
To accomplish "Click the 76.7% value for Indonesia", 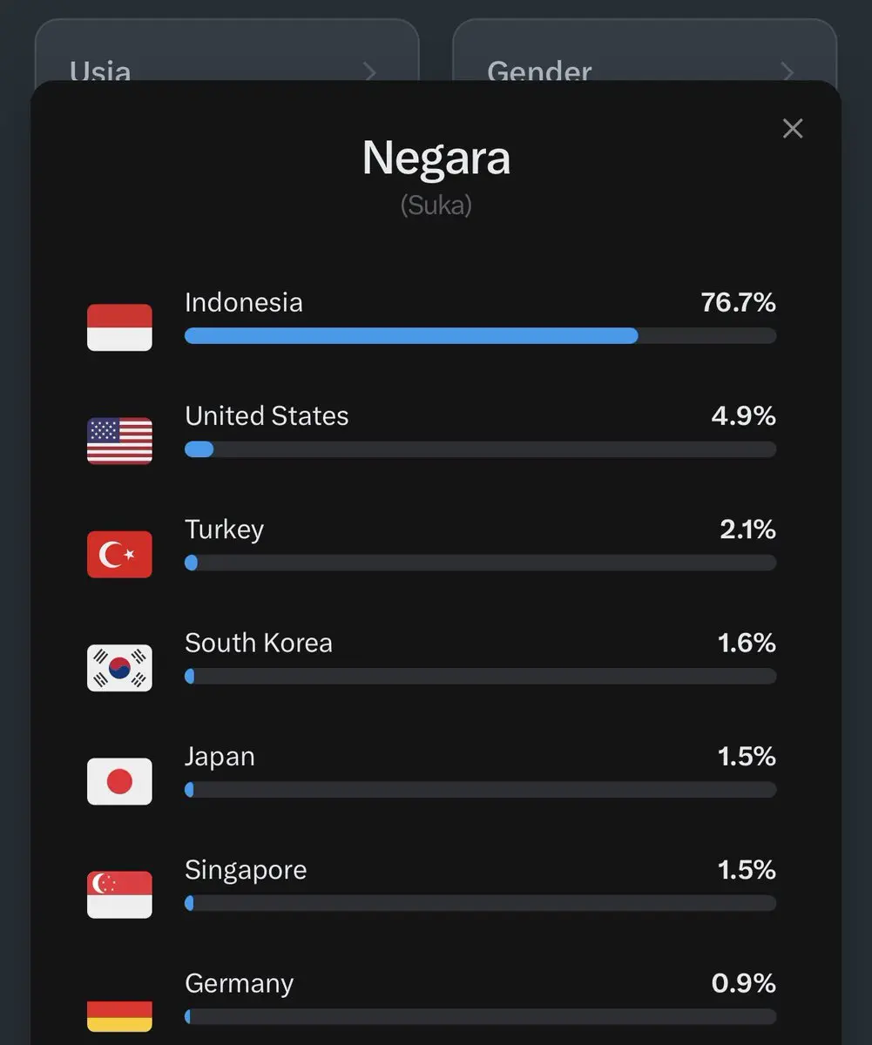I will [738, 302].
